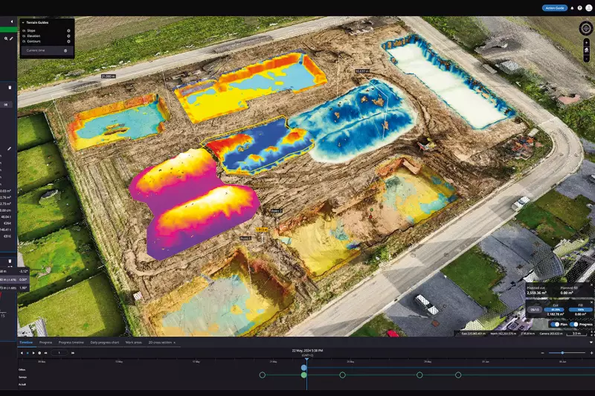Adjust the timeline zoom slider

point(562,353)
